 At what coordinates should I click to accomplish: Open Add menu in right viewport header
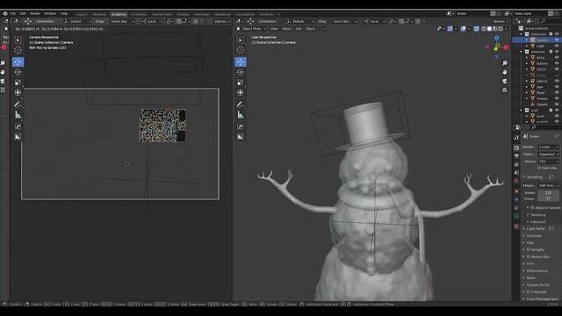click(299, 29)
